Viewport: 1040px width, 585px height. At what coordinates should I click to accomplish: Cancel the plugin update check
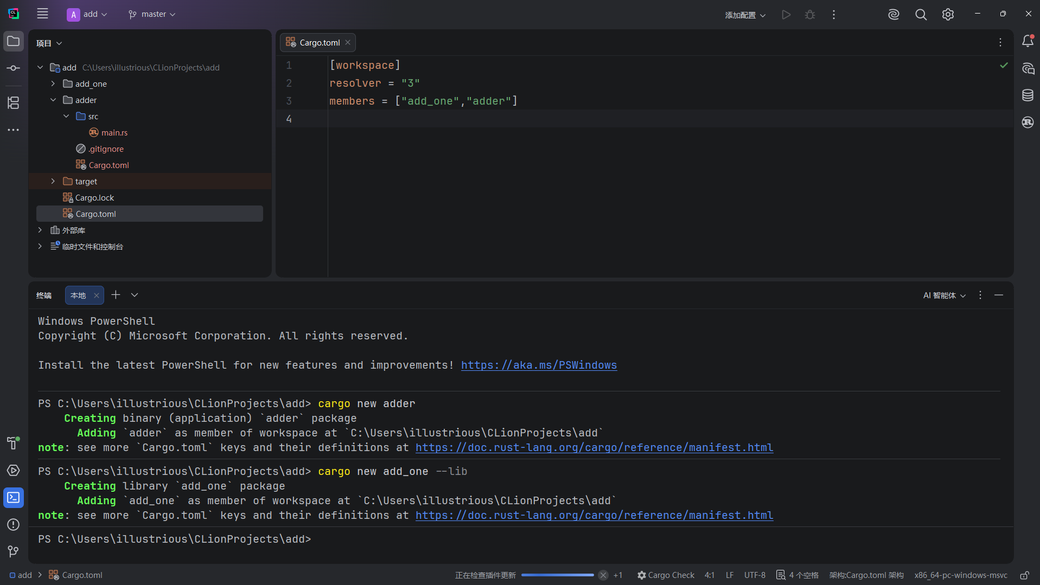603,575
